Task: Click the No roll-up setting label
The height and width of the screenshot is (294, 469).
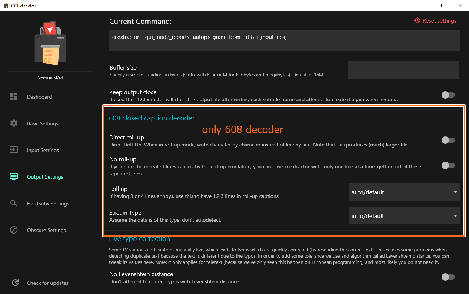Action: point(123,159)
